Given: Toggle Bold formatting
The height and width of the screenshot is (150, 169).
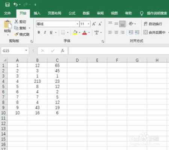Looking at the screenshot, I should [39, 32].
